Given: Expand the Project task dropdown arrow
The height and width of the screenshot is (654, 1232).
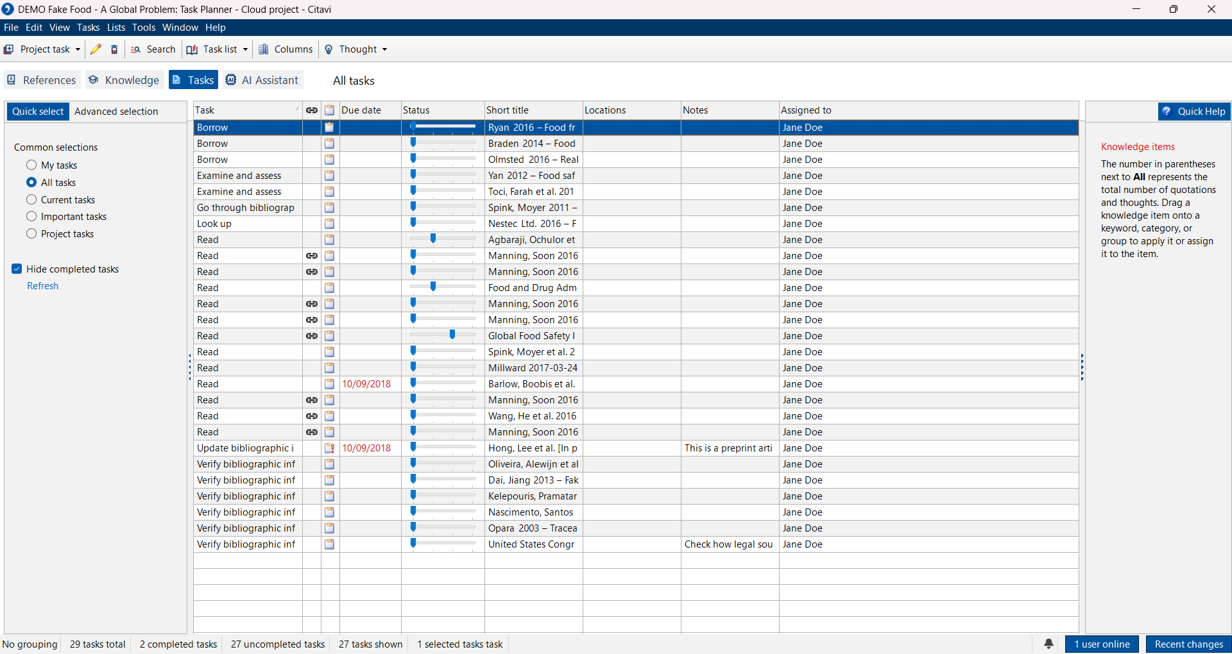Looking at the screenshot, I should click(x=78, y=49).
